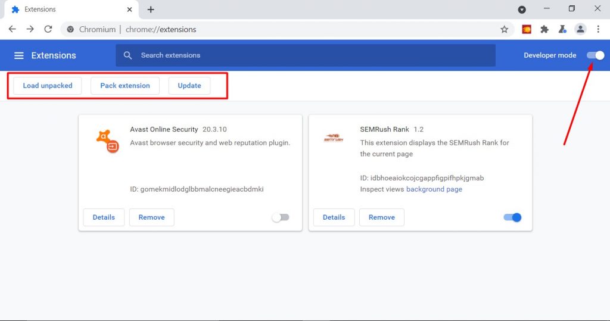
Task: Bookmark this page with the star icon
Action: 504,29
